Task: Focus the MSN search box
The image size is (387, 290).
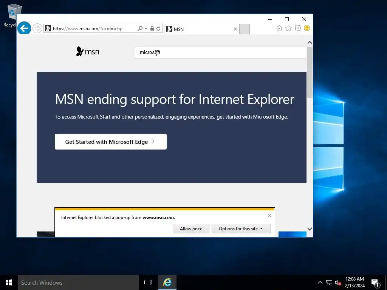Action: [221, 52]
